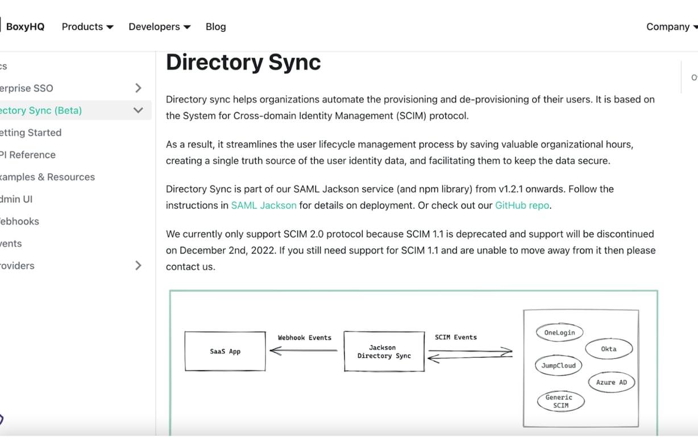Viewport: 698px width, 437px height.
Task: Select Examples & Resources in the sidebar
Action: (47, 177)
